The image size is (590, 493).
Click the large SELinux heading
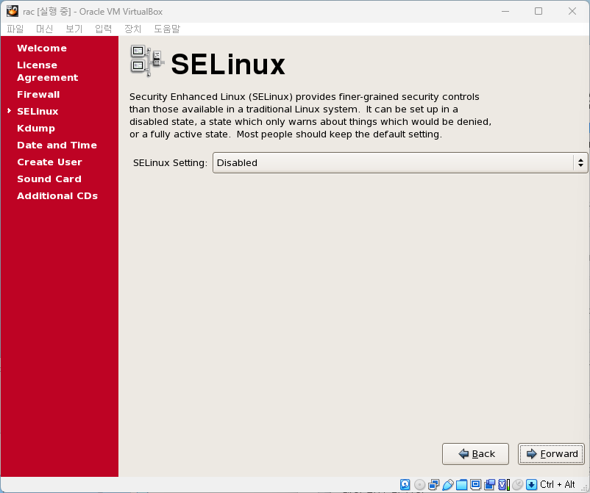click(228, 64)
